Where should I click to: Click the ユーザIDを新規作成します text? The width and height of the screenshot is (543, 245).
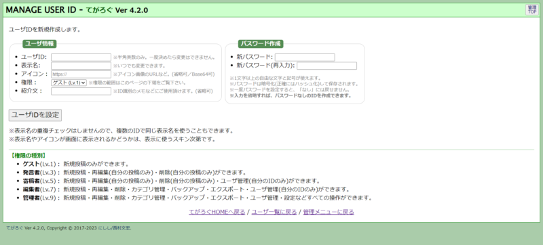[45, 30]
